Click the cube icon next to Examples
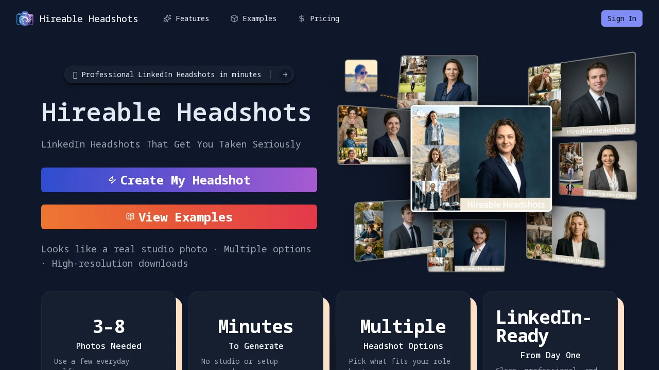The height and width of the screenshot is (370, 659). pyautogui.click(x=234, y=18)
